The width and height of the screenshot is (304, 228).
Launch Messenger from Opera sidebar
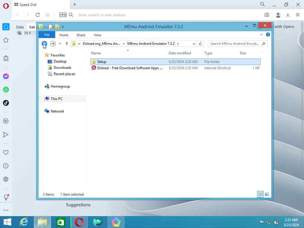(6, 76)
